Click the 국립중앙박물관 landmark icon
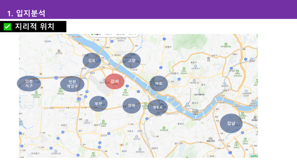The width and height of the screenshot is (297, 167). [195, 110]
